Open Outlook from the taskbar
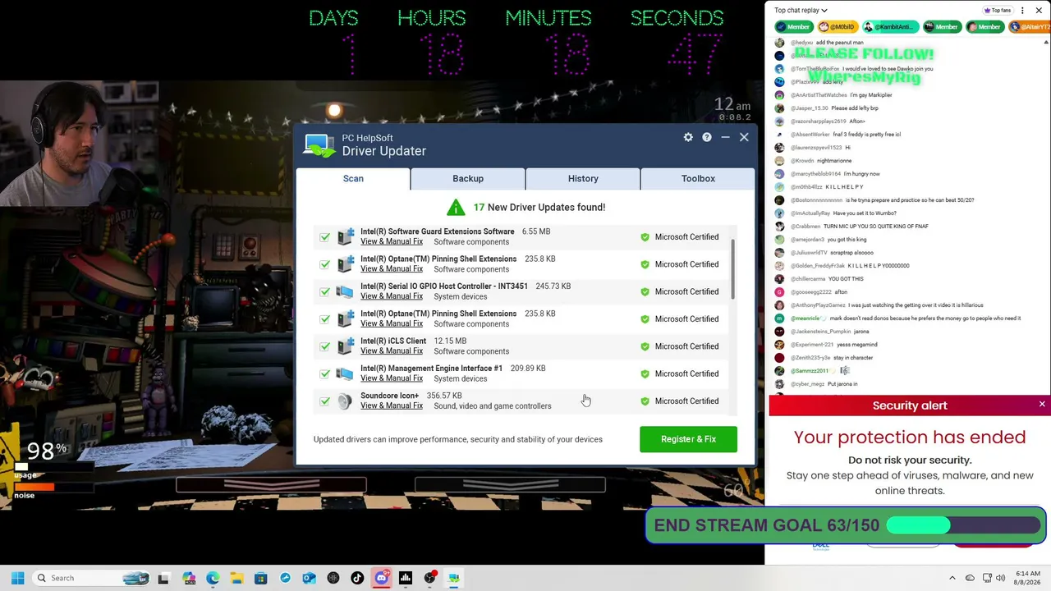The image size is (1051, 591). [309, 578]
